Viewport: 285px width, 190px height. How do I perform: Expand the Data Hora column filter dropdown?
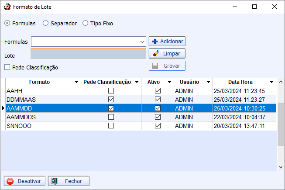click(271, 82)
